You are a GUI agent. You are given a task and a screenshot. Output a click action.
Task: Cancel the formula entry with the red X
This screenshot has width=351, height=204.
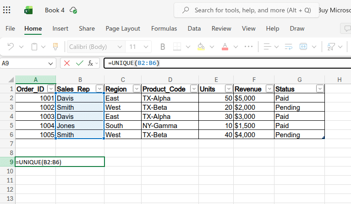[x=67, y=63]
